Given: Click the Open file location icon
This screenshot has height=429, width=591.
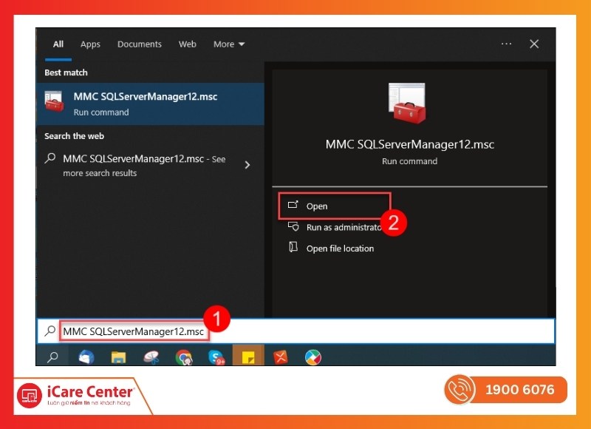Looking at the screenshot, I should coord(293,247).
